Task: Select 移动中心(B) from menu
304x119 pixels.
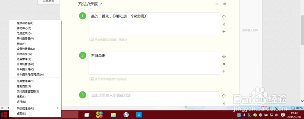Action: tap(35, 28)
